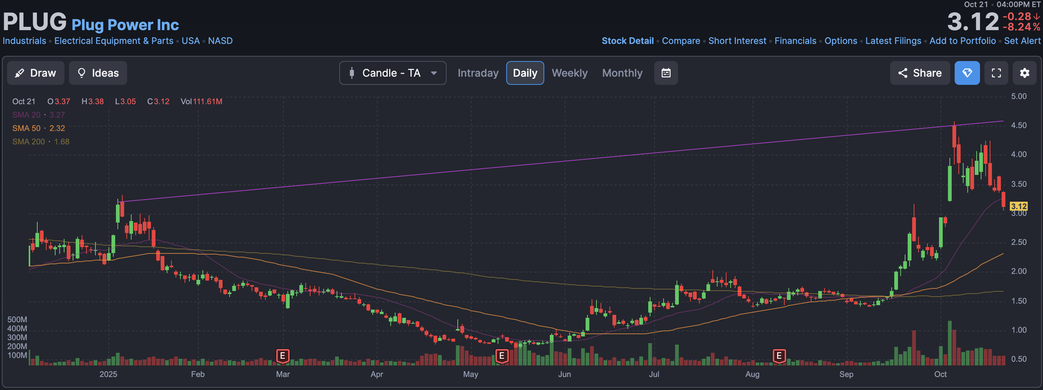Click the lightbulb icon in Ideas

[82, 73]
